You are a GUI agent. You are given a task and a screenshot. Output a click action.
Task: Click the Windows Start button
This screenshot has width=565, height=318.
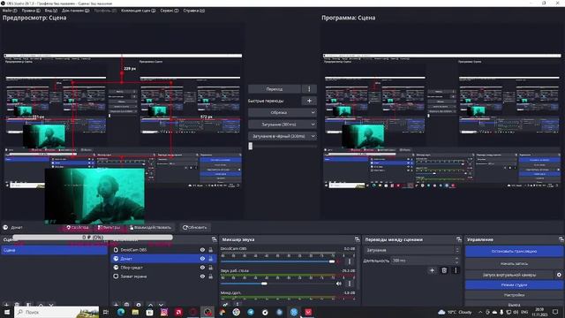click(7, 312)
